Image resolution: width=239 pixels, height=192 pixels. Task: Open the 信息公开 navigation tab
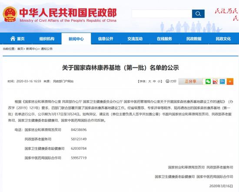click(106, 39)
